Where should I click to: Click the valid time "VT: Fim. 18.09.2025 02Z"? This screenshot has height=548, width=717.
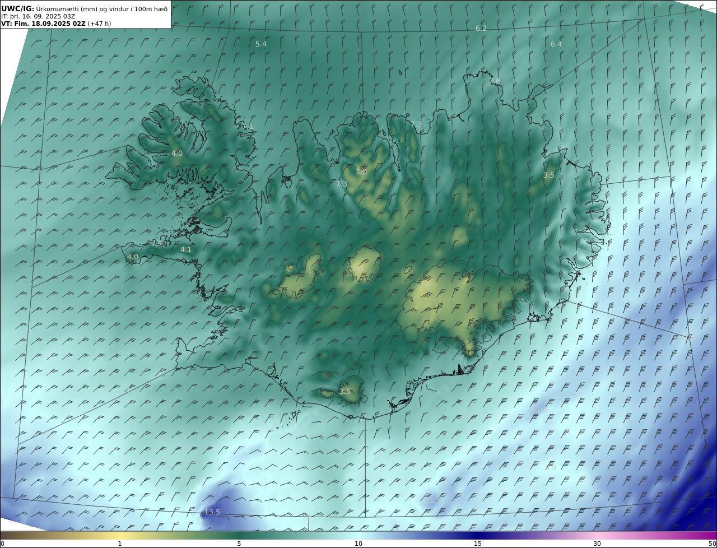click(x=44, y=24)
